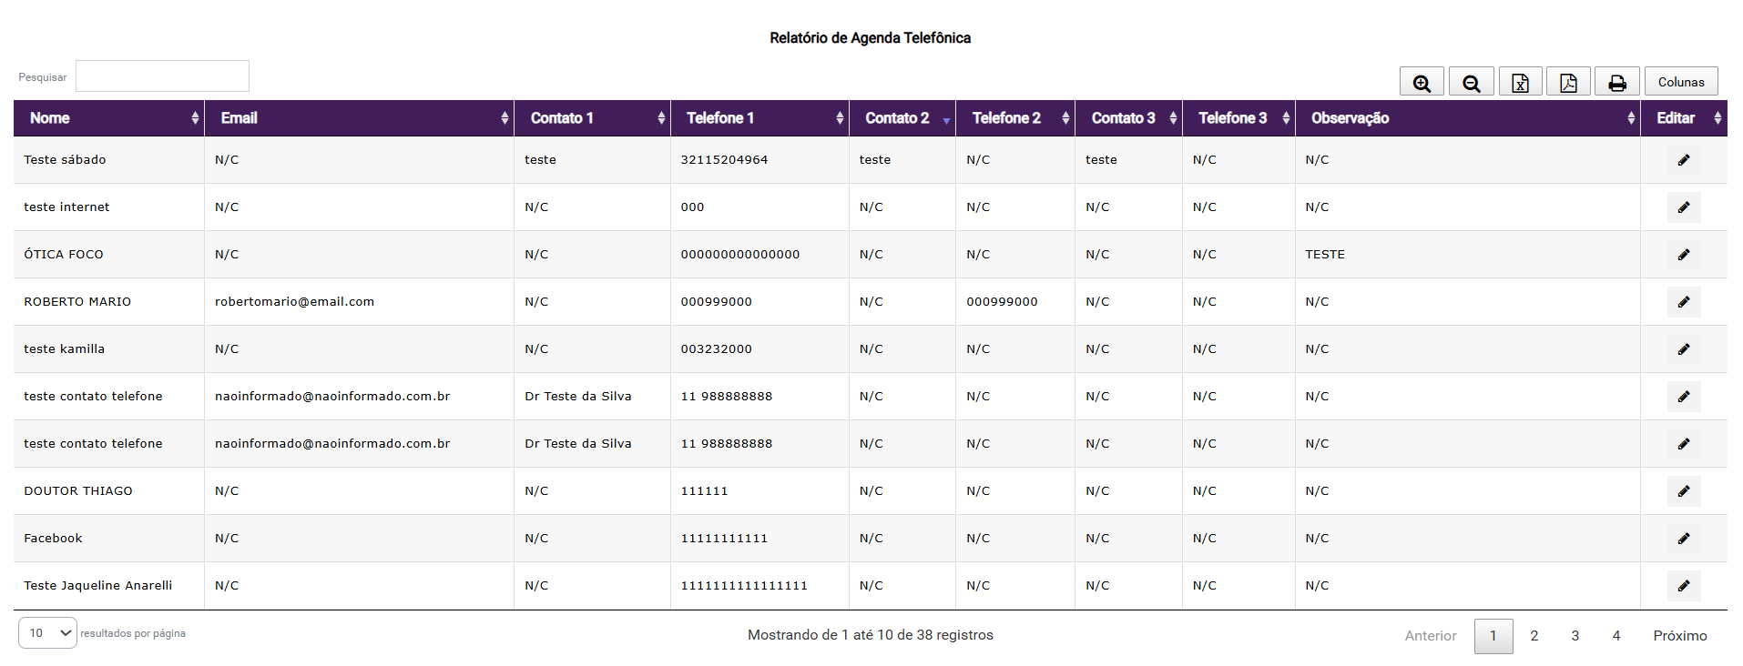Open the results per page dropdown
The image size is (1743, 666).
[47, 633]
